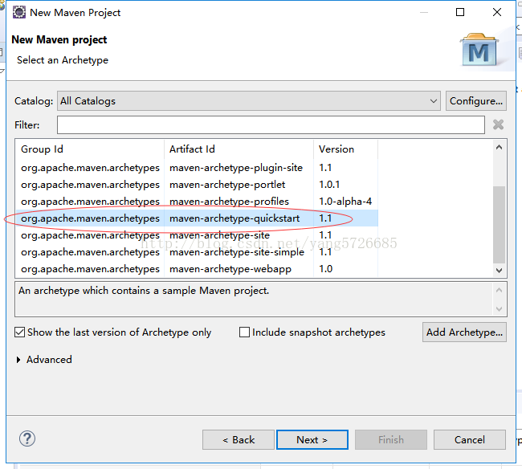
Task: Sort by Version column header
Action: click(346, 149)
